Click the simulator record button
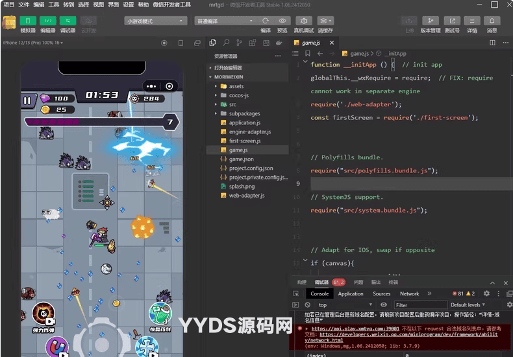Screen dimensions: 513x357 [x=164, y=43]
